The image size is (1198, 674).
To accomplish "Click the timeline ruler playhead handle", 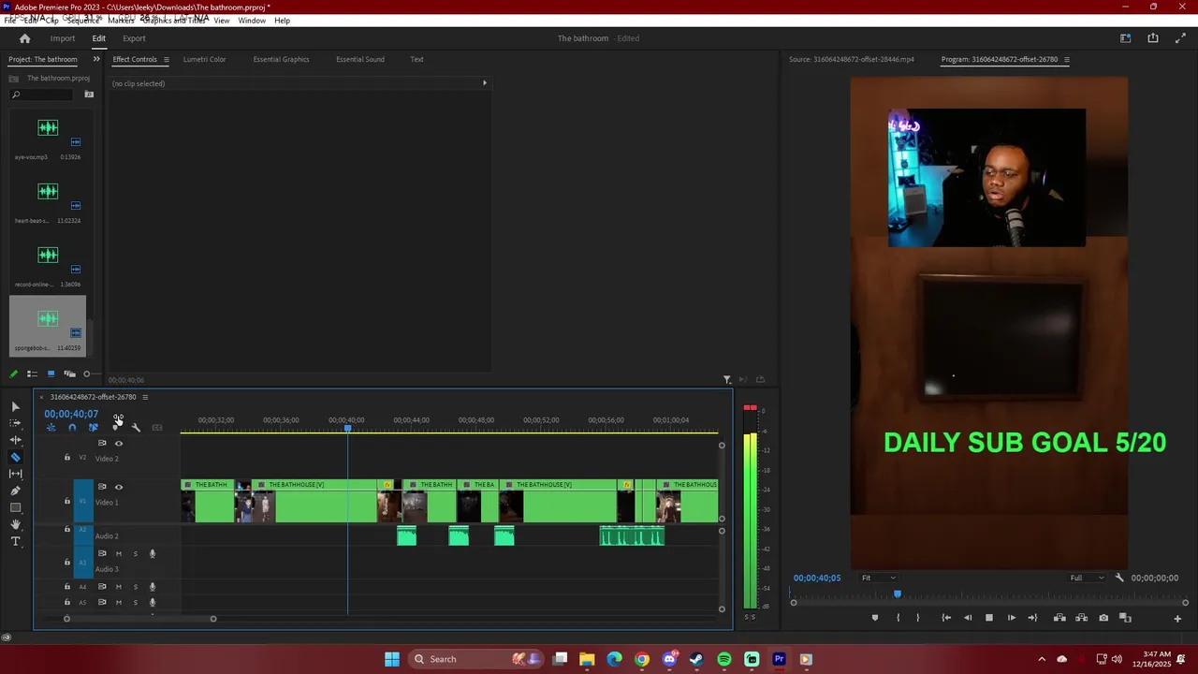I will click(x=347, y=428).
